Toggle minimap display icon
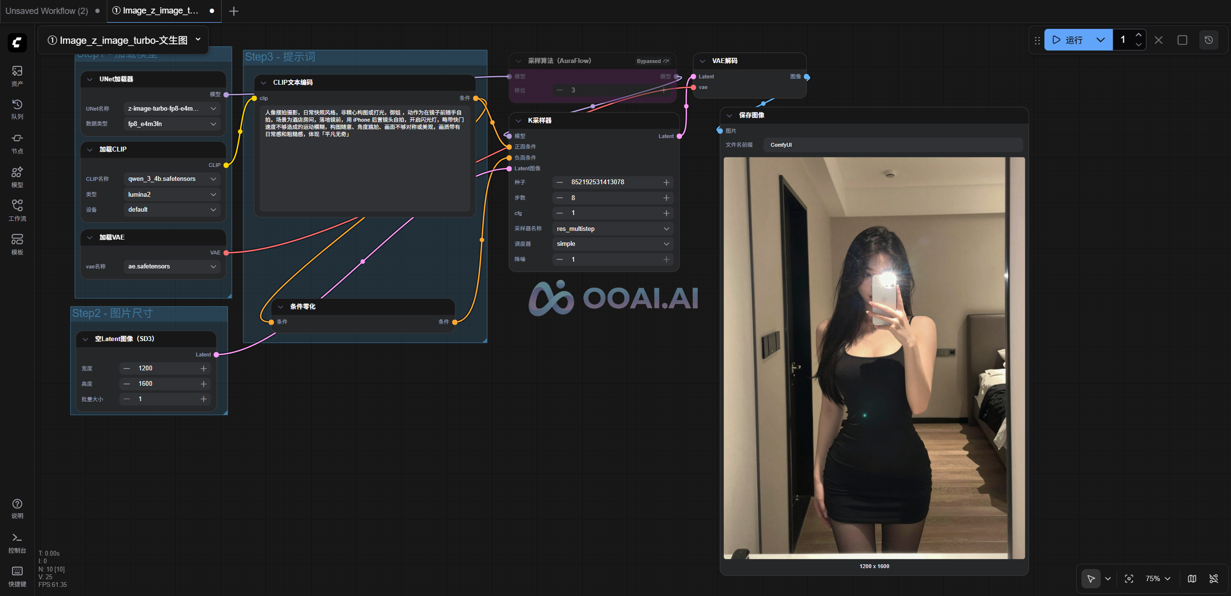 pos(1192,579)
